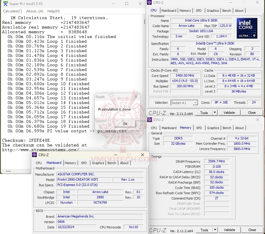This screenshot has height=234, width=265.
Task: Click the CAS# Latency 38.0 clocks value
Action: click(216, 172)
